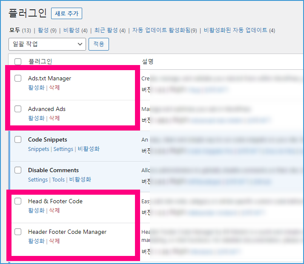304x264 pixels.
Task: Open Code Snippets' Snippets link
Action: tap(39, 149)
